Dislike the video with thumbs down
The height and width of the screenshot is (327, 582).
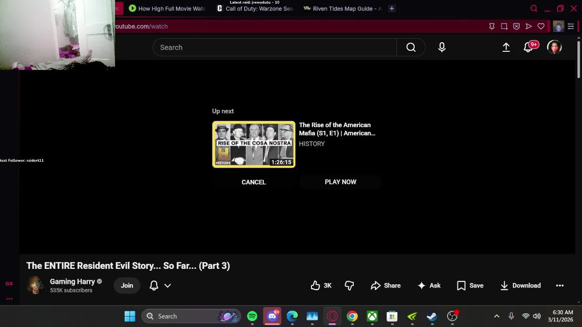[x=349, y=286]
